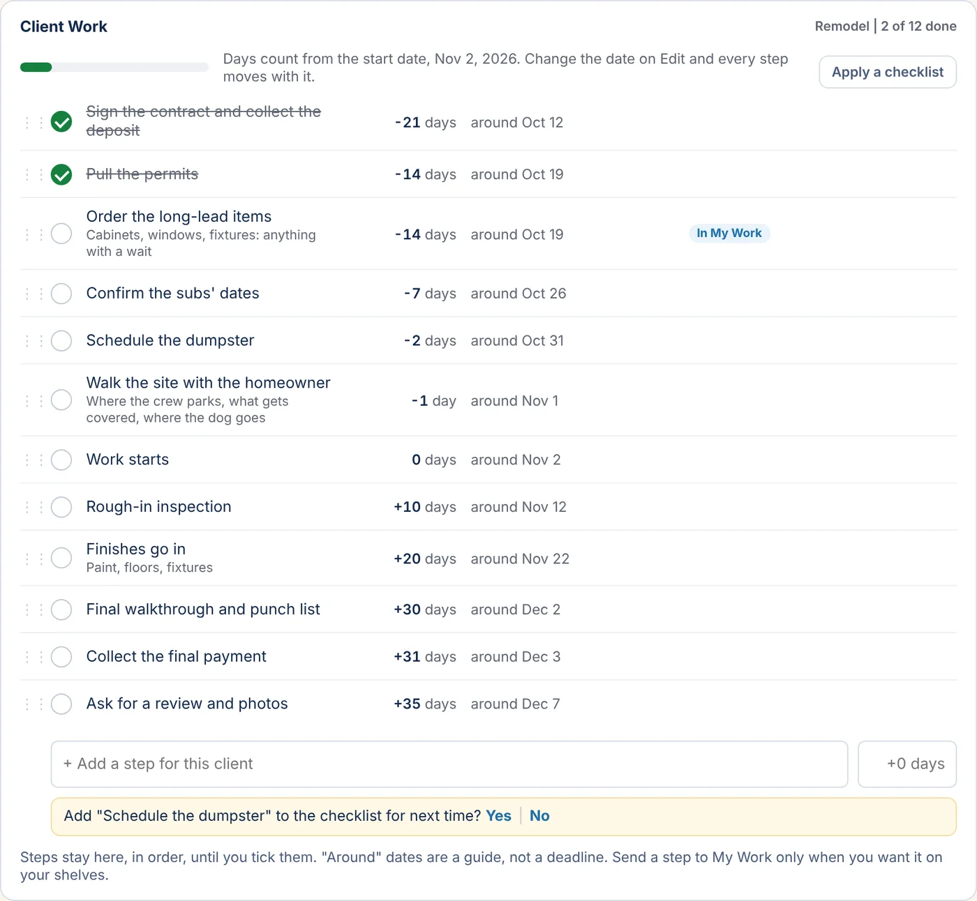The width and height of the screenshot is (977, 901).
Task: Click drag handle for Walk the site with homeowner
Action: coord(34,401)
